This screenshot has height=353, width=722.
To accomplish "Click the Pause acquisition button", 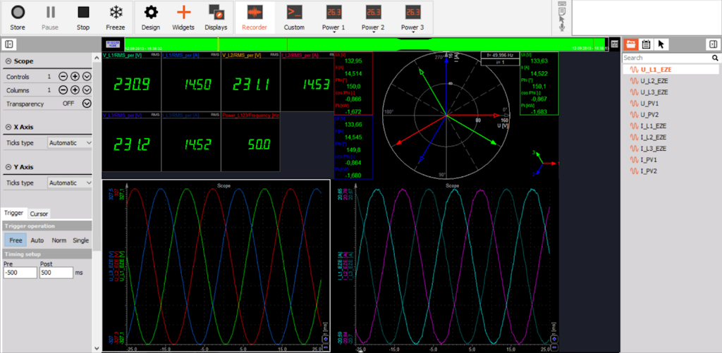I will [x=50, y=18].
